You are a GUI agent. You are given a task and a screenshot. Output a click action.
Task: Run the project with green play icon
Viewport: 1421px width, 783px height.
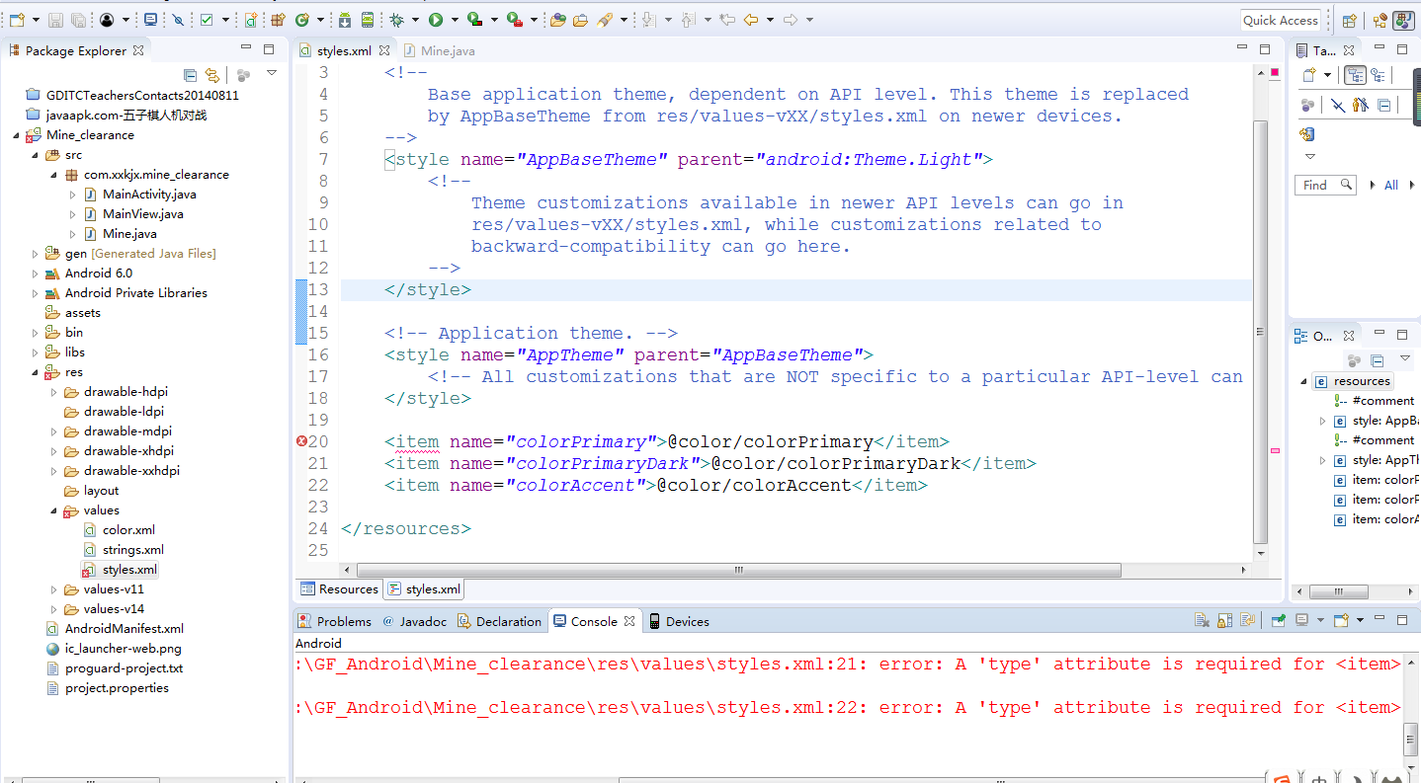(x=435, y=20)
